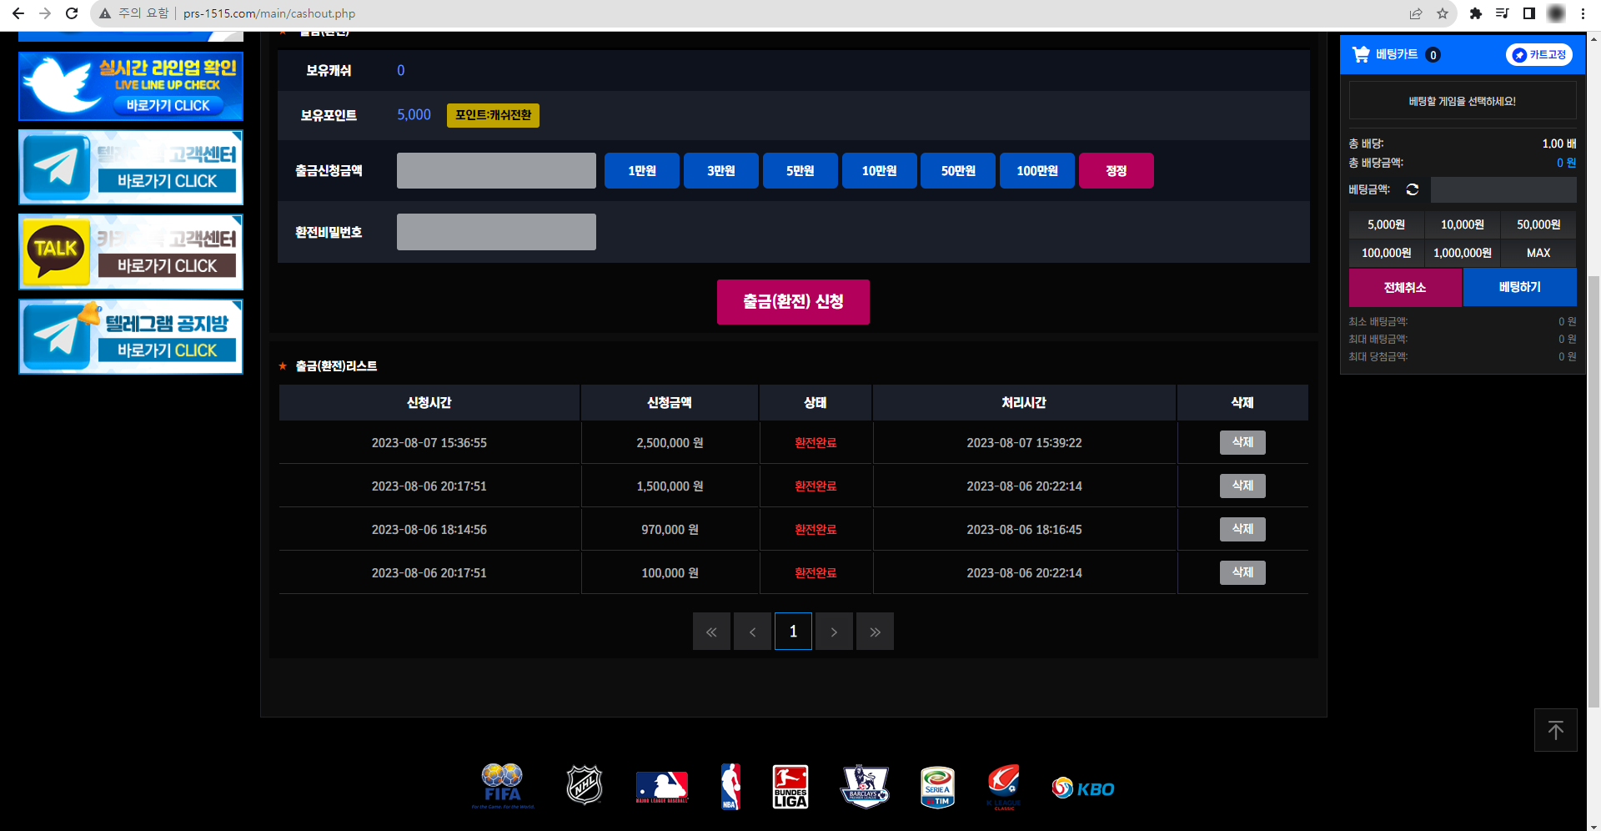Click the NBA logo
The height and width of the screenshot is (831, 1601).
coord(730,786)
